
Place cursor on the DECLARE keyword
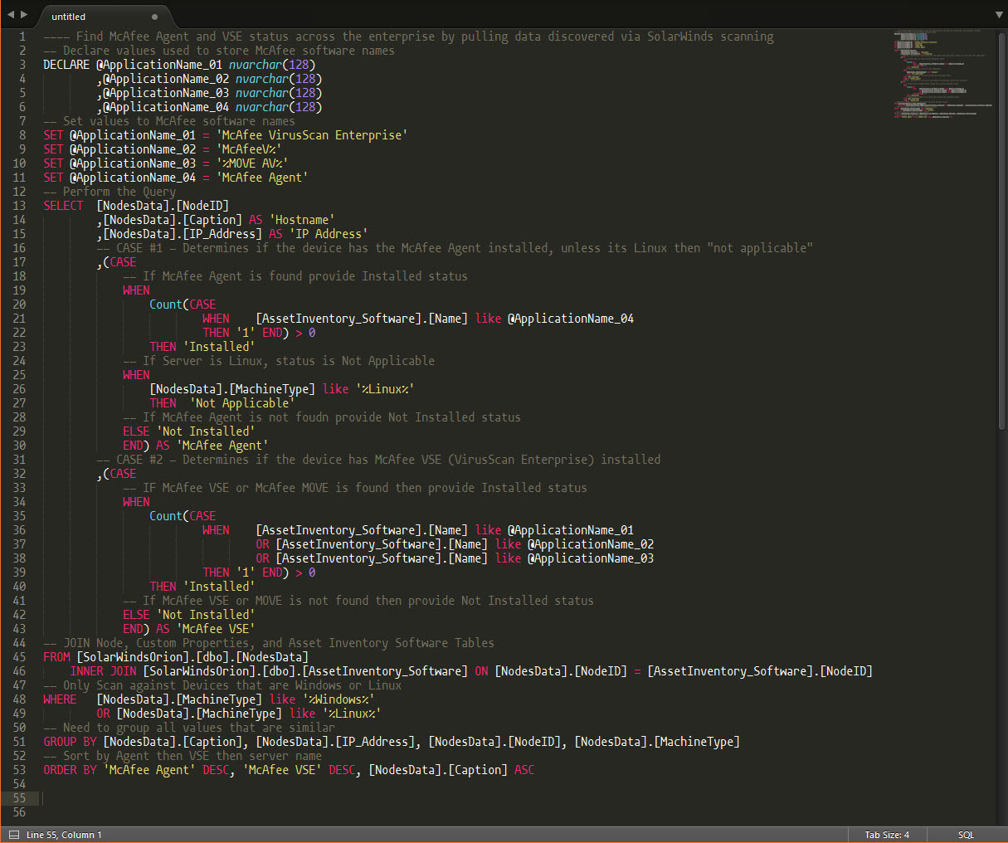pyautogui.click(x=66, y=65)
